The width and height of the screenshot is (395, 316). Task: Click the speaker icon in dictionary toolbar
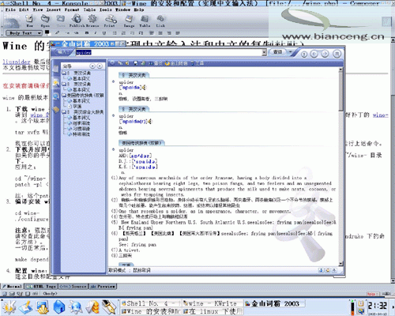click(127, 63)
